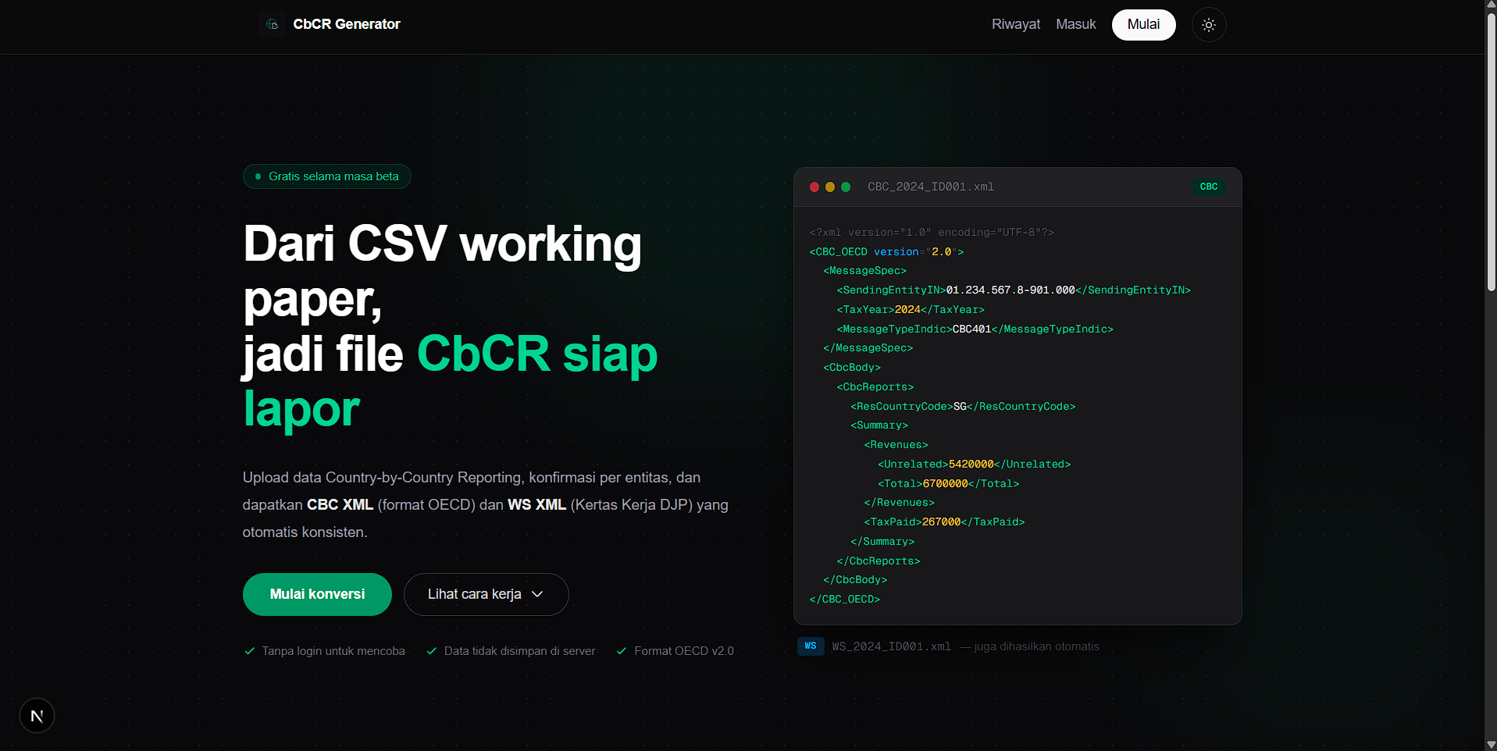Click the scrollbar up arrow
1497x751 pixels.
pos(1491,5)
